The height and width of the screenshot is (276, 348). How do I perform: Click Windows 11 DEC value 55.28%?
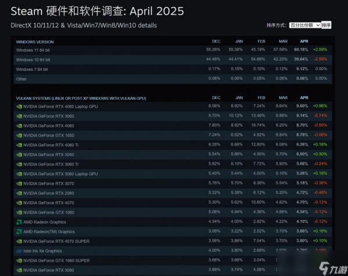click(x=213, y=49)
